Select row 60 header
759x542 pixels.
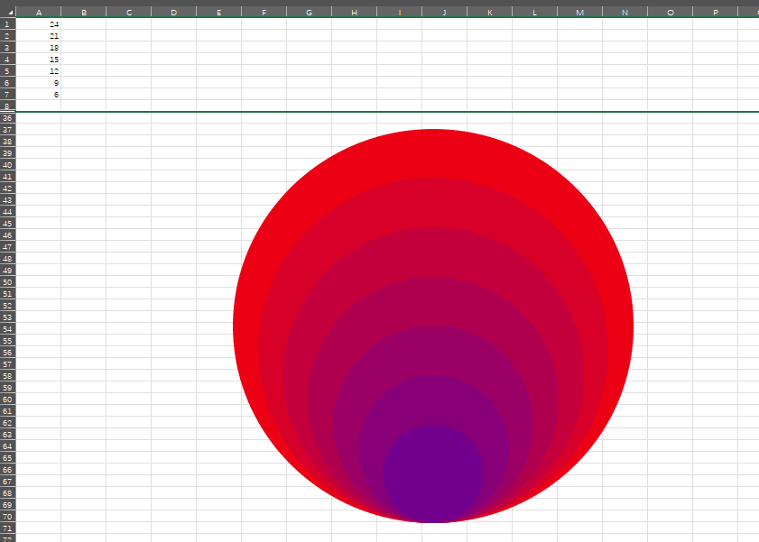pyautogui.click(x=8, y=400)
